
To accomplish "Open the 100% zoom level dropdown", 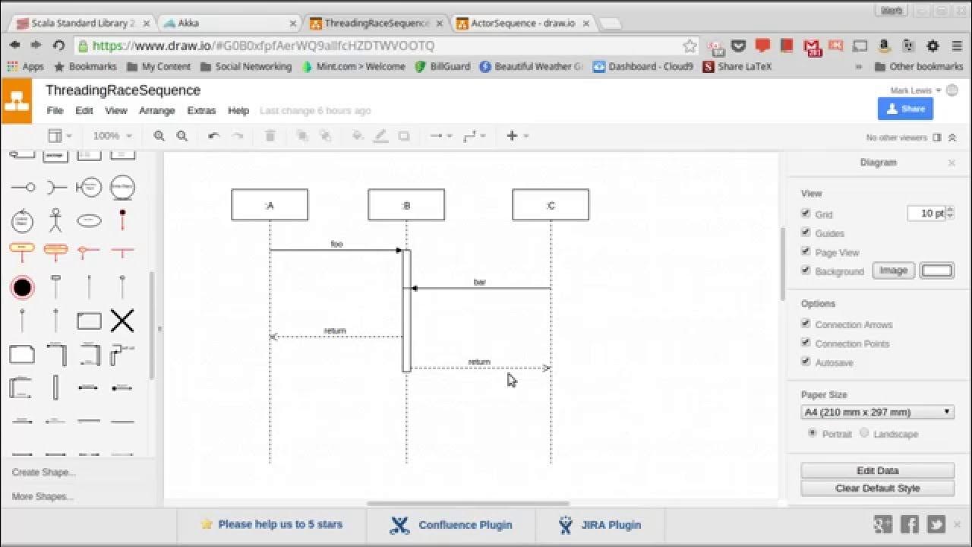I will point(112,136).
